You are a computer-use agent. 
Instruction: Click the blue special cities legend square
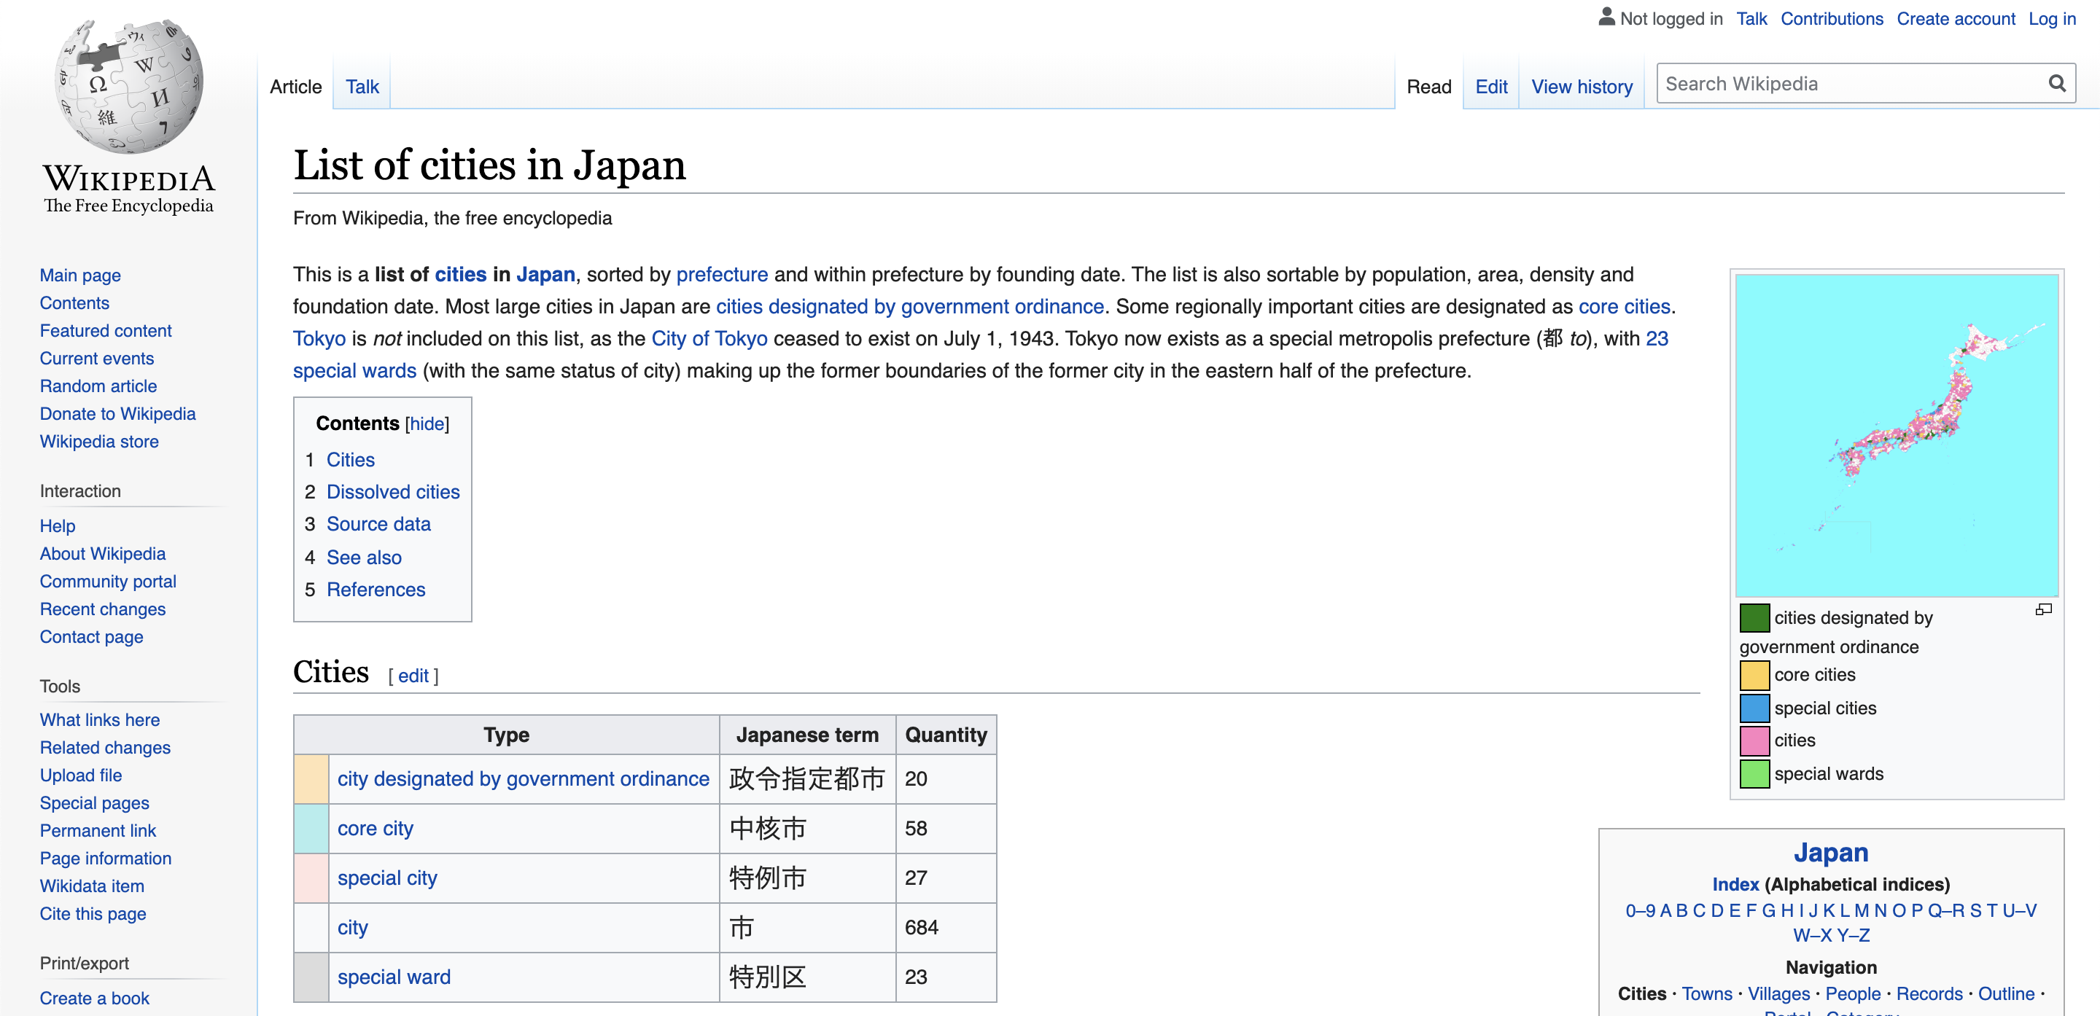[x=1754, y=708]
